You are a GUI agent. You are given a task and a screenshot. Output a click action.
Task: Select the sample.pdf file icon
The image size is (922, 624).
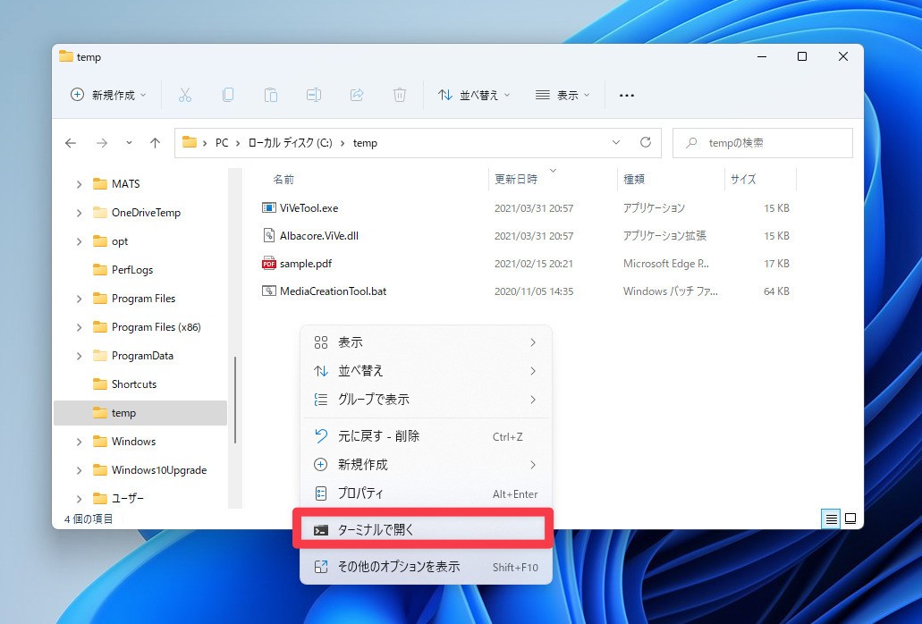(x=268, y=263)
